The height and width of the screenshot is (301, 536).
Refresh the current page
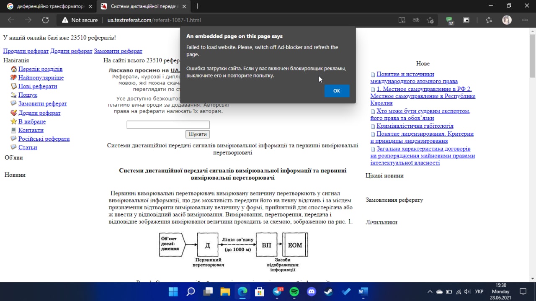pos(45,20)
